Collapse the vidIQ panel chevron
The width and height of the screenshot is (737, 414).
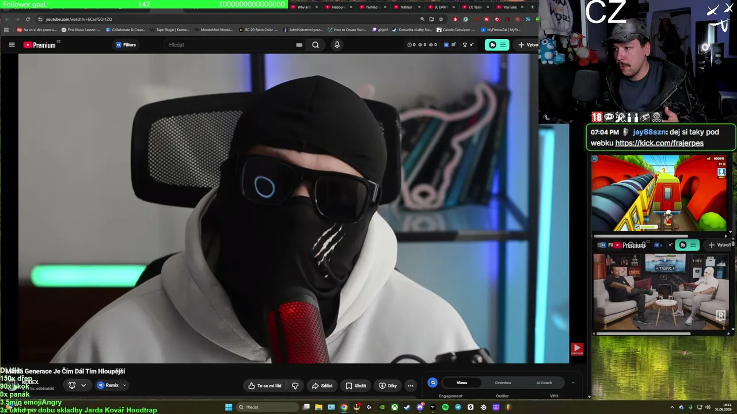[573, 382]
